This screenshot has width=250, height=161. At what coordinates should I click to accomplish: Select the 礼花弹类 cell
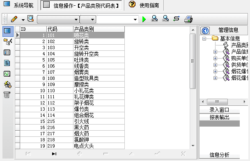click(x=99, y=97)
